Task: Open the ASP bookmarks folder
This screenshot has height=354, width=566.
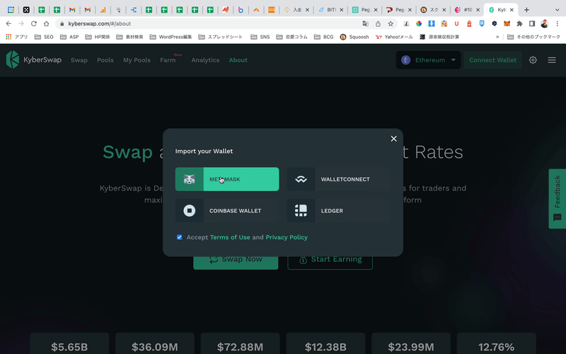Action: click(x=69, y=37)
